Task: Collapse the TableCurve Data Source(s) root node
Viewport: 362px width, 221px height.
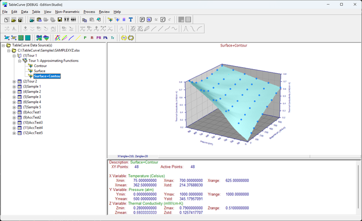Action: (x=4, y=45)
